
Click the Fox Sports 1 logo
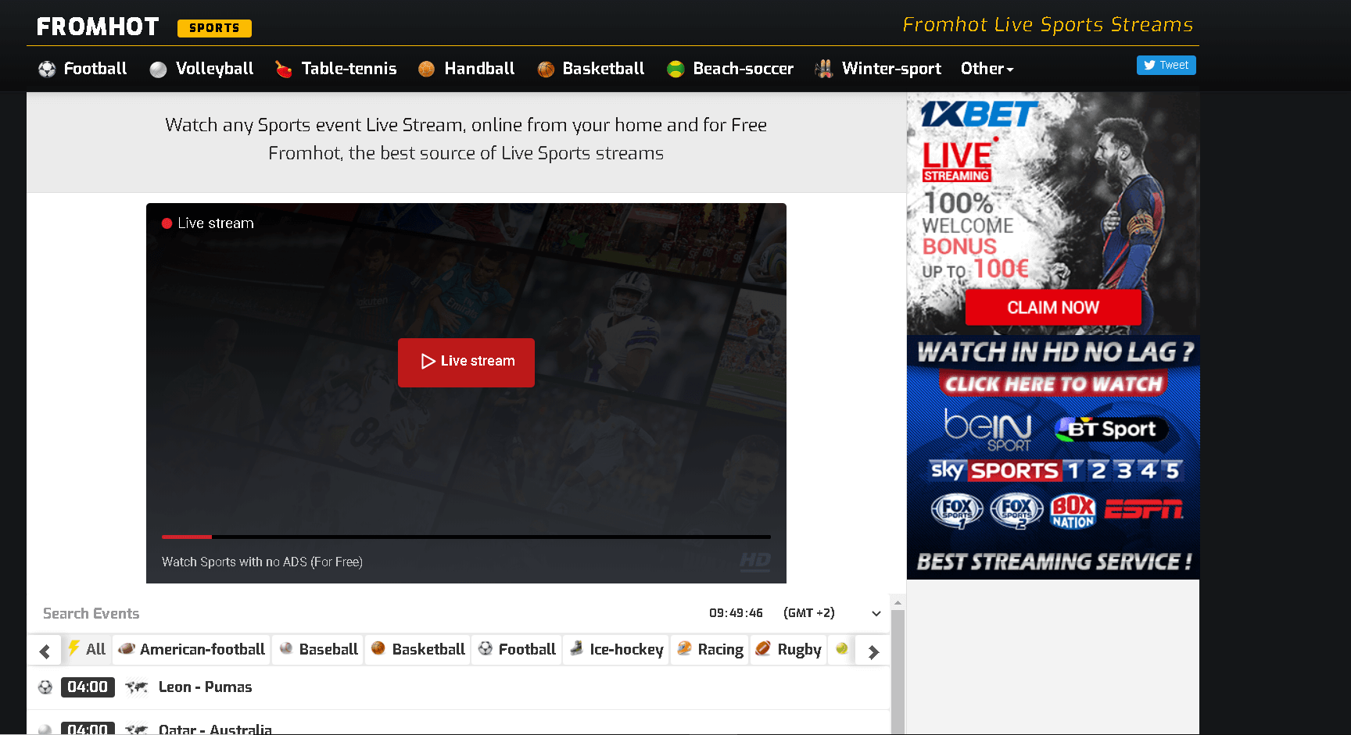[x=957, y=511]
